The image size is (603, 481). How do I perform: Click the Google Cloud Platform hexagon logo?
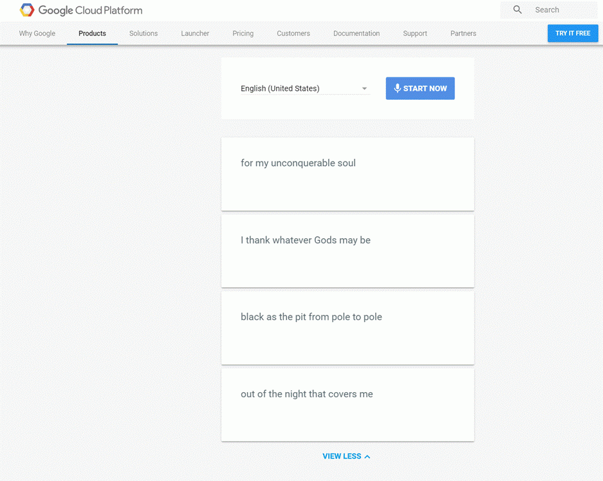pyautogui.click(x=26, y=10)
